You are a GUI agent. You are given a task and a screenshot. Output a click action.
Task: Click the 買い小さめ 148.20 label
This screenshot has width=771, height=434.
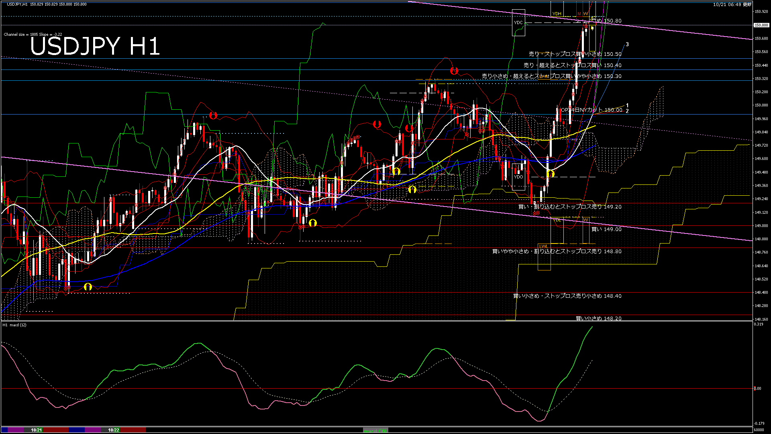point(599,318)
